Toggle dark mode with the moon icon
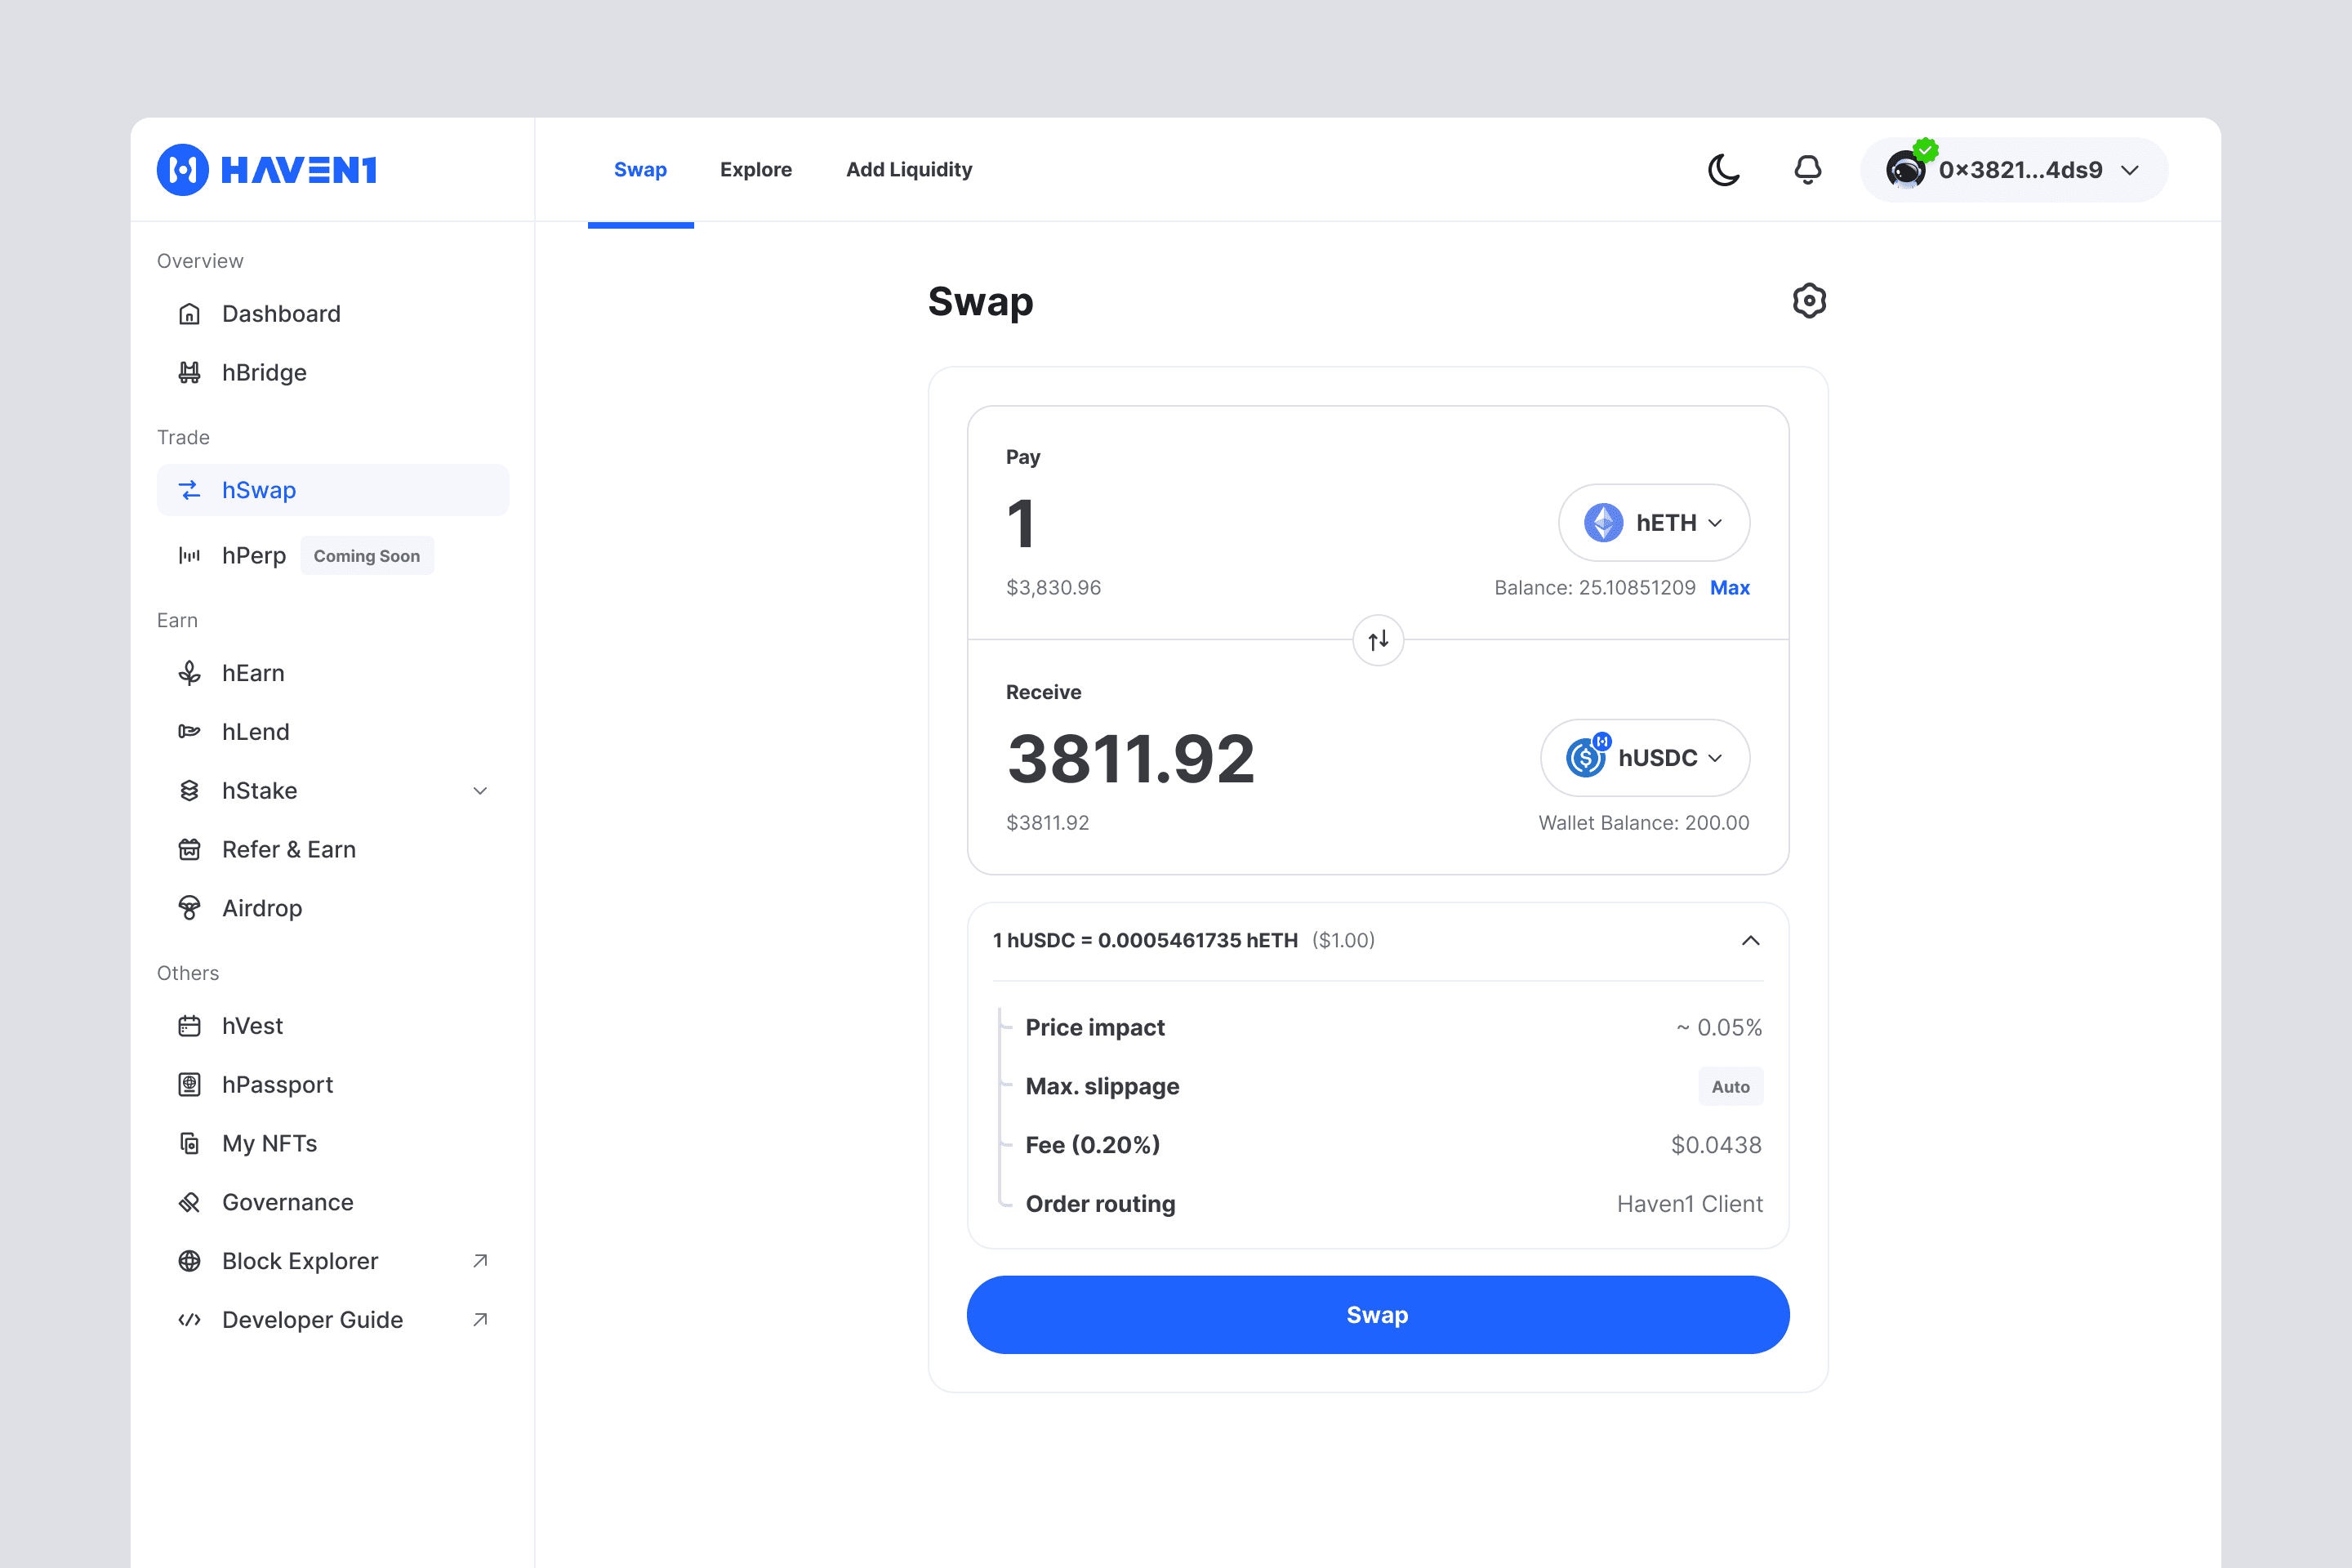This screenshot has height=1568, width=2352. pyautogui.click(x=1724, y=170)
